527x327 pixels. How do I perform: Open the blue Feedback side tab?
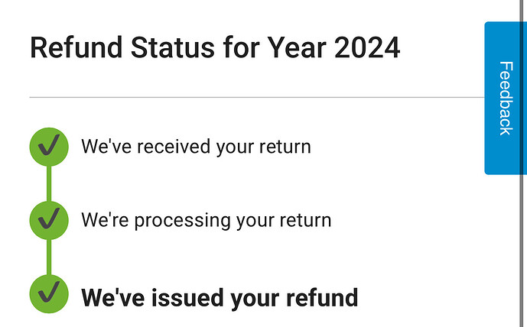click(x=505, y=98)
